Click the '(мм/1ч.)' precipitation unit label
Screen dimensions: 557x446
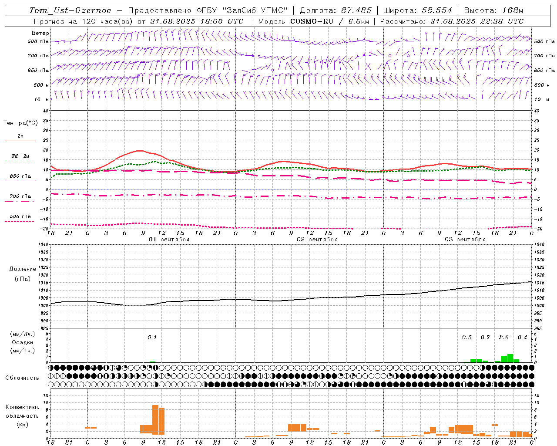tap(22, 351)
